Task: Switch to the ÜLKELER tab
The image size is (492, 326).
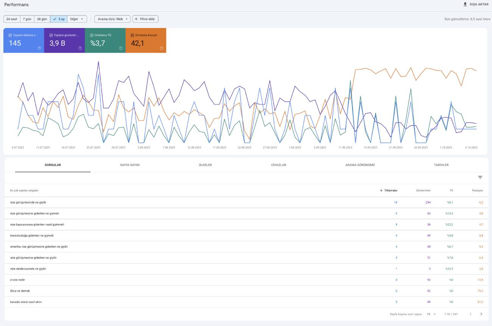Action: click(205, 165)
